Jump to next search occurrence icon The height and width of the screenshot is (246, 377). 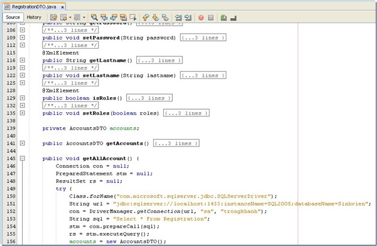click(x=113, y=17)
